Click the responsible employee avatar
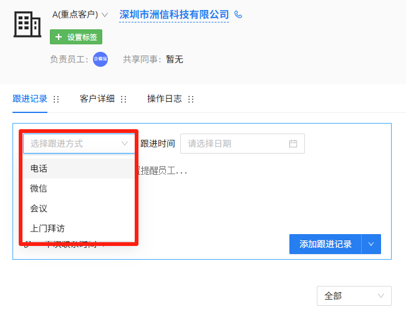The image size is (406, 319). pyautogui.click(x=100, y=59)
